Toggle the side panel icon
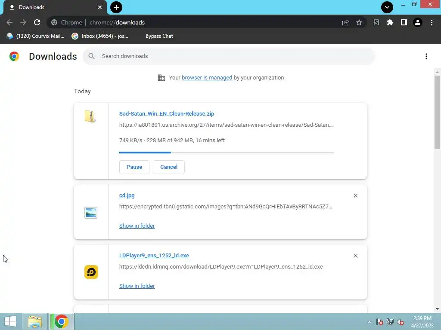Screen dimensions: 441x330 404,22
